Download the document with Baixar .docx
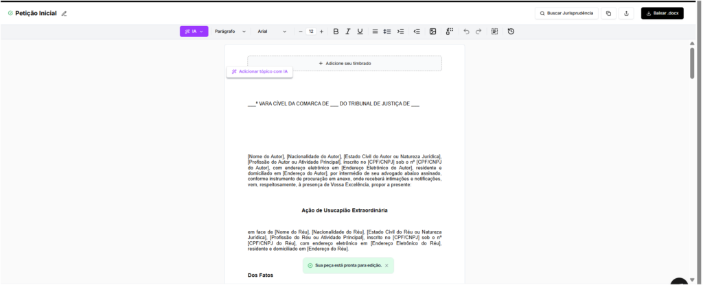 662,14
